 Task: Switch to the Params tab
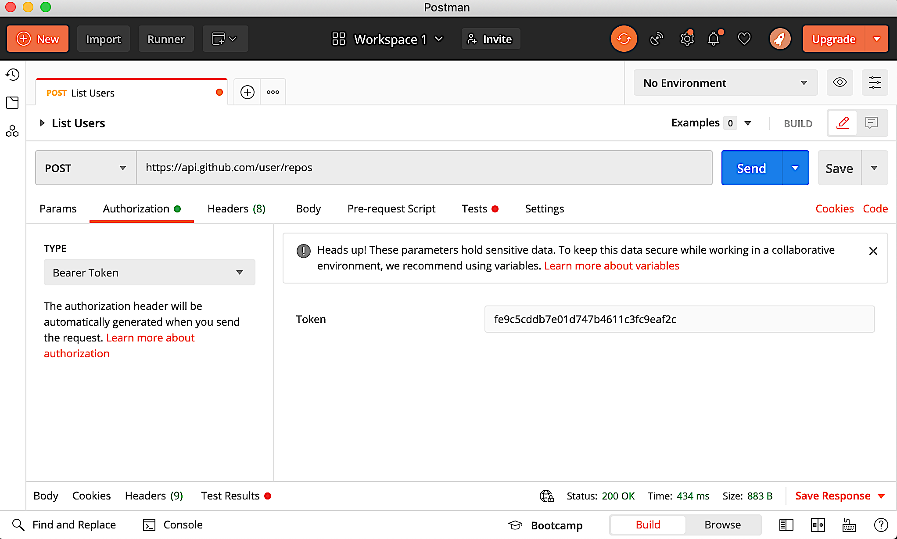point(58,209)
